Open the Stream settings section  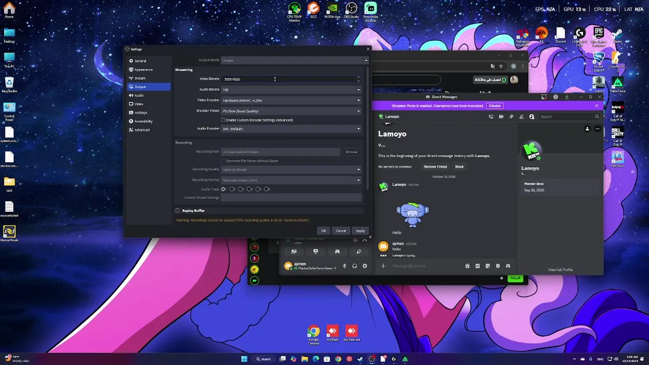149,78
